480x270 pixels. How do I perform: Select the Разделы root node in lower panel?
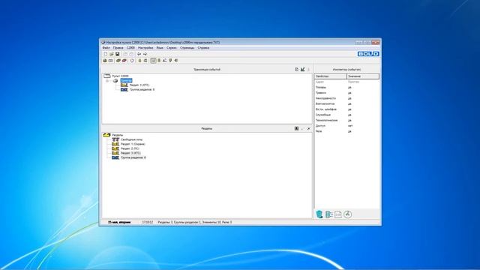[118, 135]
